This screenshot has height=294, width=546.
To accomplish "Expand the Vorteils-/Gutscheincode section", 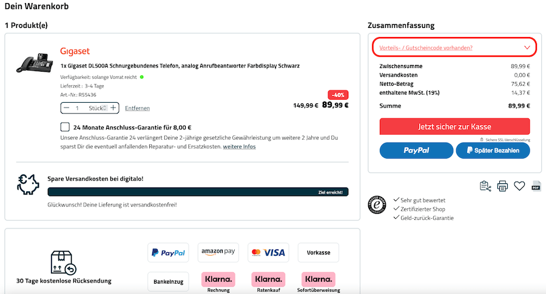I will pos(454,47).
